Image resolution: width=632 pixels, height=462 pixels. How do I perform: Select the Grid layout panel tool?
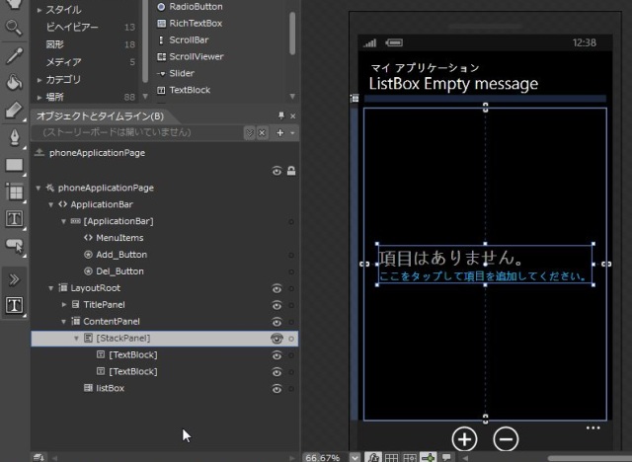pos(15,192)
